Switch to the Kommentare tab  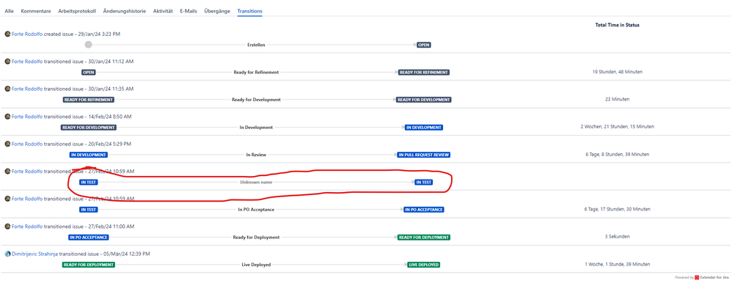[x=36, y=11]
